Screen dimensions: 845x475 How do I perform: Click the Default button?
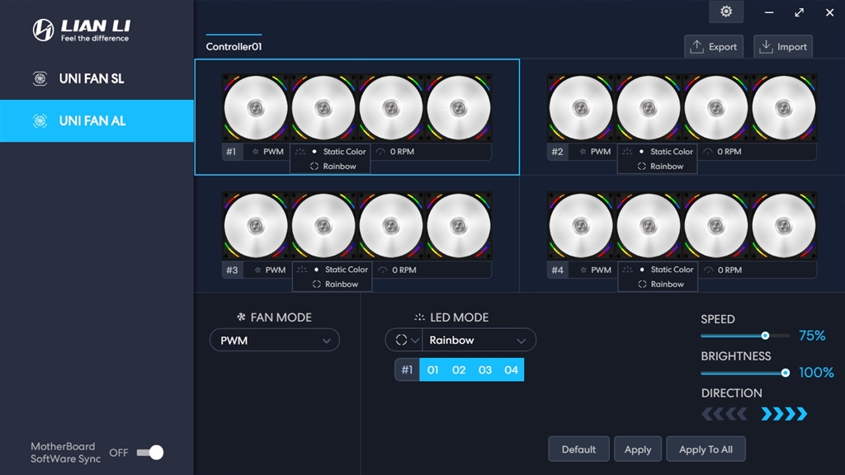coord(578,449)
